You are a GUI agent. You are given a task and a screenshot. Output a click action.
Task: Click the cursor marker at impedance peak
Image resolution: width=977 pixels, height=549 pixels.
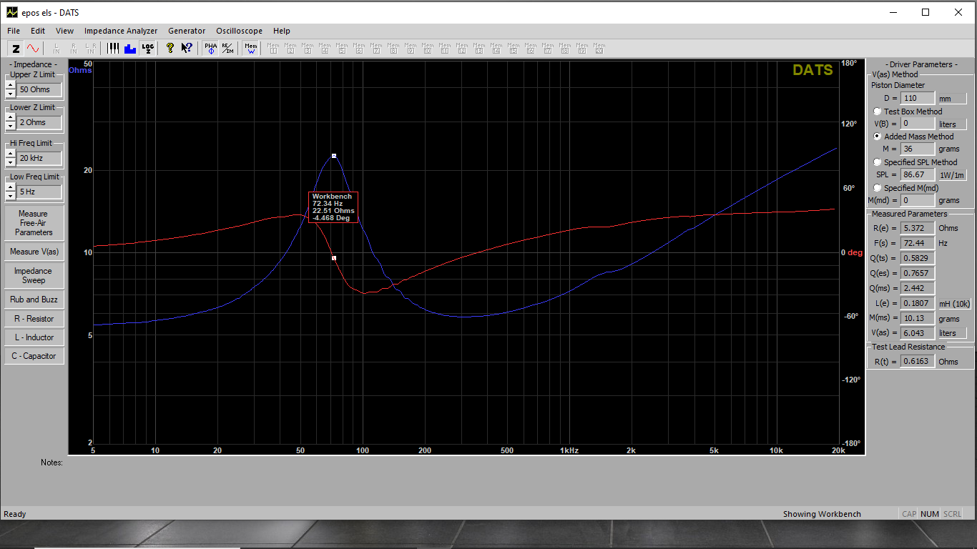tap(333, 155)
